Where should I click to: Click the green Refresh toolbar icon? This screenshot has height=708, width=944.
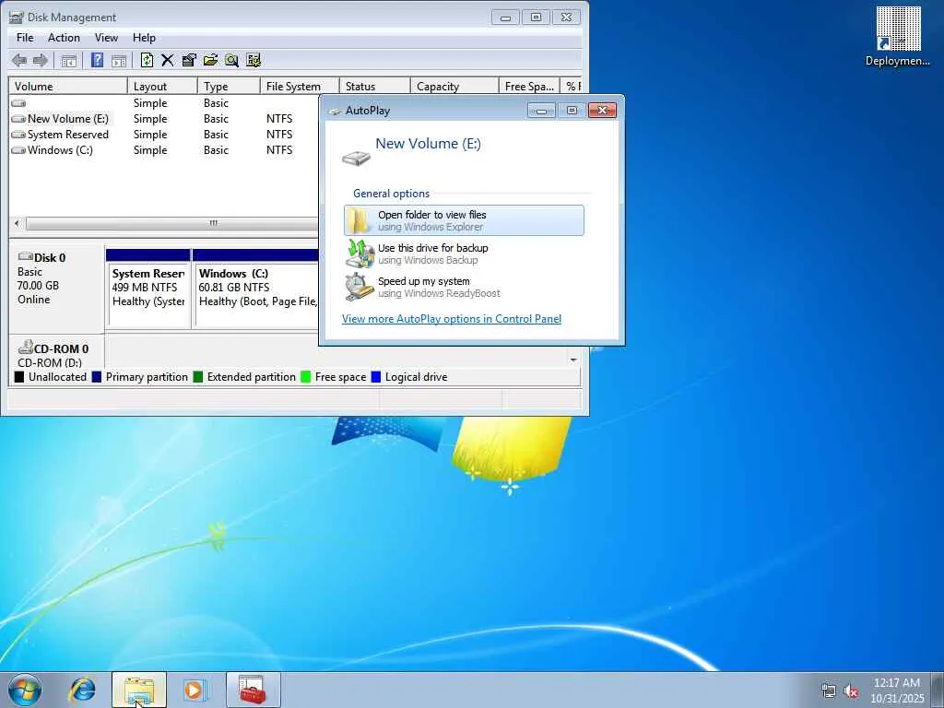pos(147,60)
